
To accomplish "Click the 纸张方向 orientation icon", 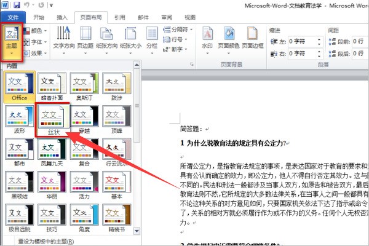I will tap(108, 36).
